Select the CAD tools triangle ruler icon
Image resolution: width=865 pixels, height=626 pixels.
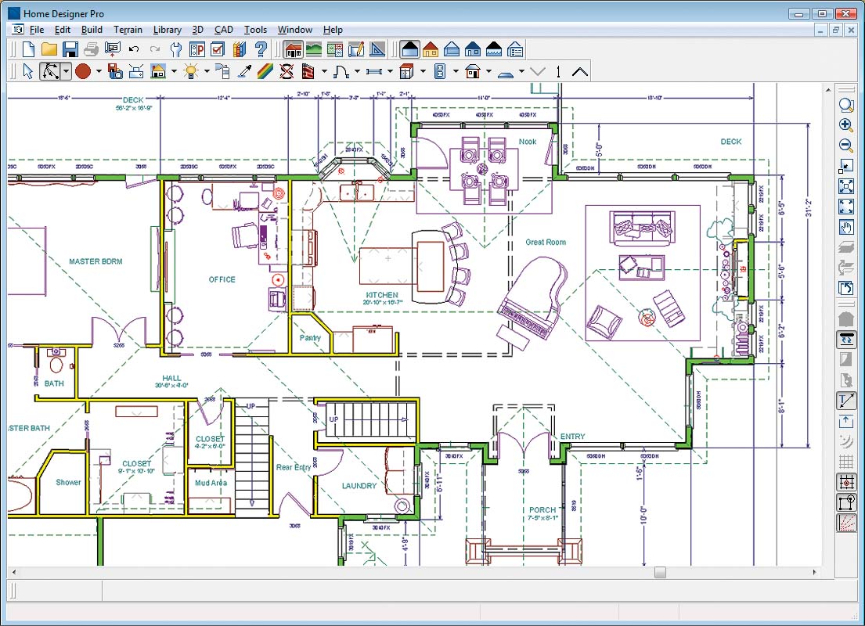tap(377, 49)
